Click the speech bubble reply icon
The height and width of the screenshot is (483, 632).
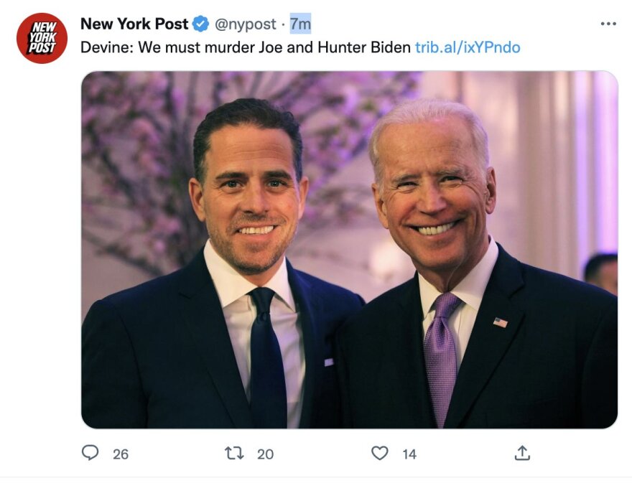[90, 454]
